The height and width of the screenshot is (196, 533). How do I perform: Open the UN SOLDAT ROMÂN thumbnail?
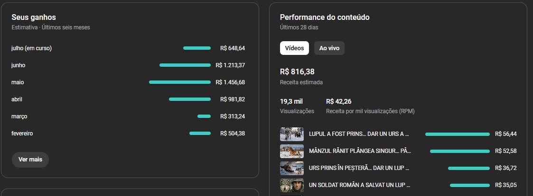(x=292, y=185)
